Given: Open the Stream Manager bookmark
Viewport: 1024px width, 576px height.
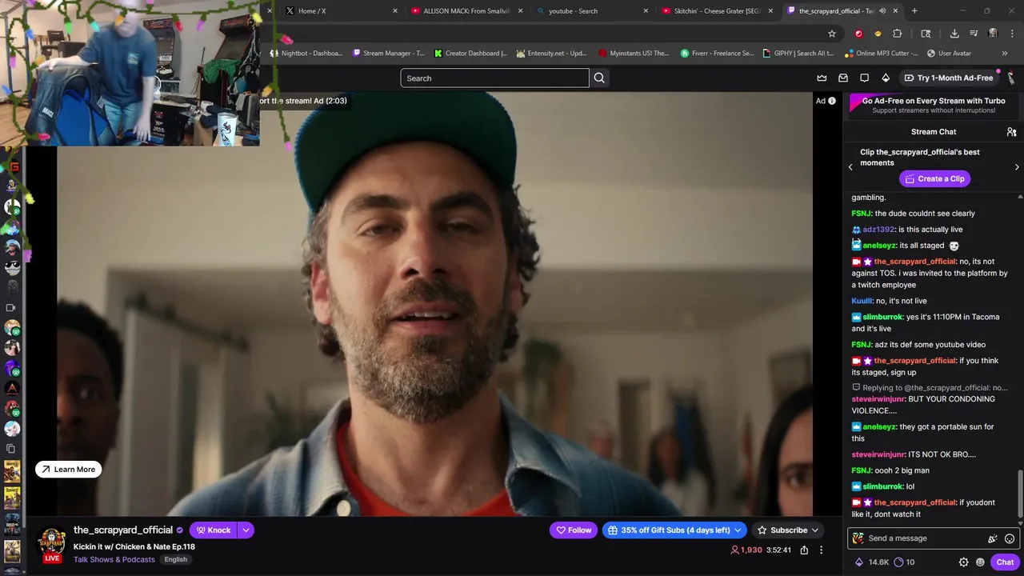Looking at the screenshot, I should point(389,54).
